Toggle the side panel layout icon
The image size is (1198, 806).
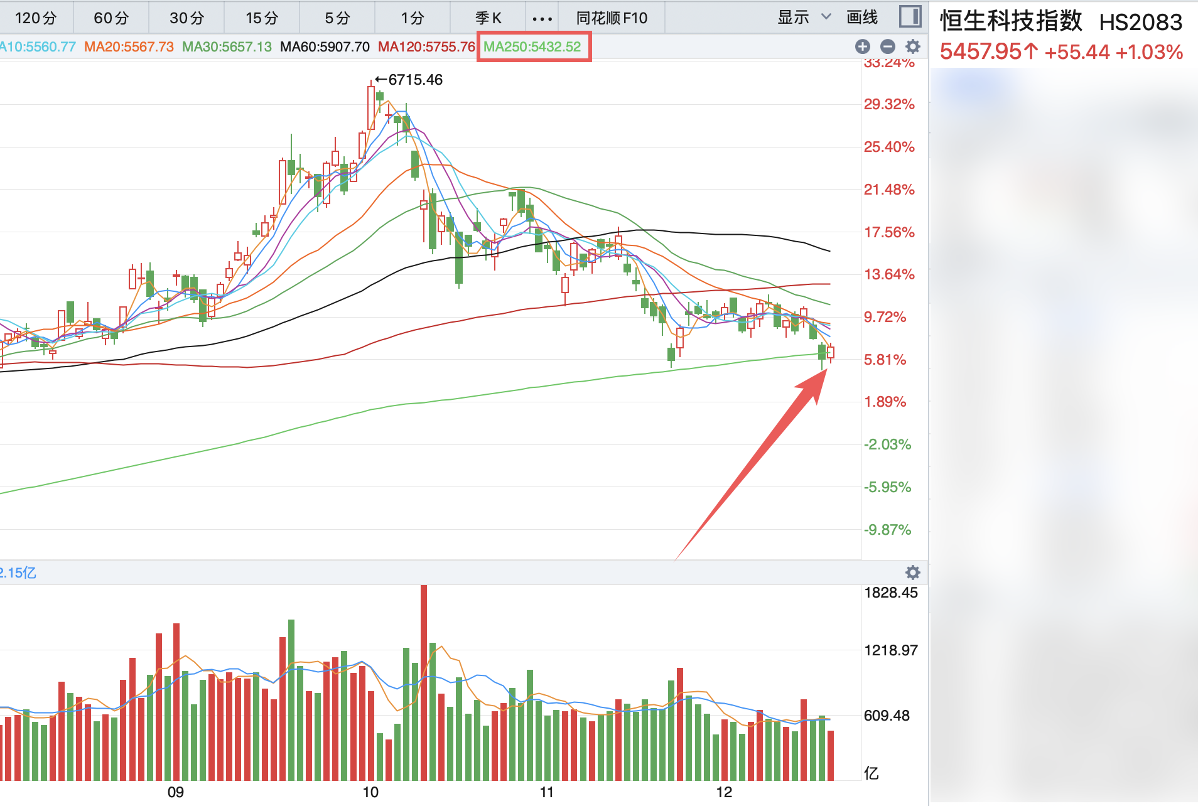click(910, 17)
